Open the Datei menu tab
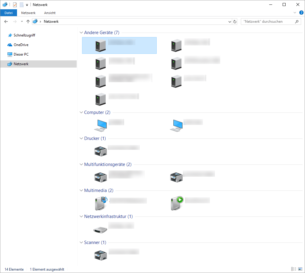Screen dimensions: 305x273 [9, 13]
